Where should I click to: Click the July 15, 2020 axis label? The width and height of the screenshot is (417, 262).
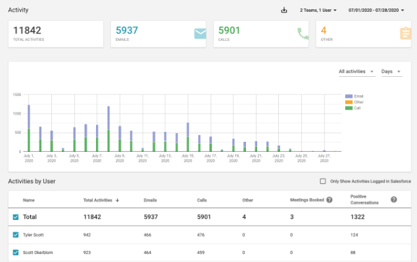tap(187, 158)
